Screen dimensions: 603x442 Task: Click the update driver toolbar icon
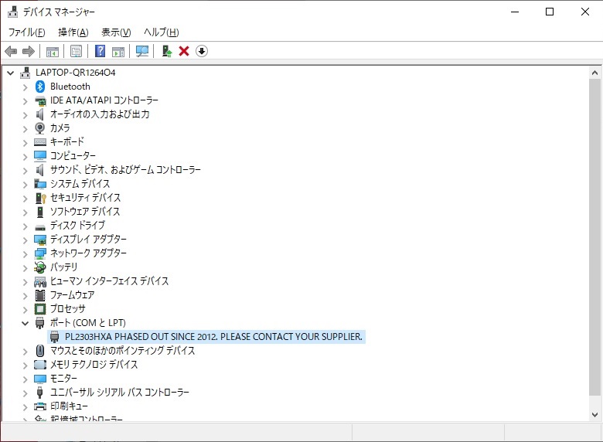tap(165, 51)
